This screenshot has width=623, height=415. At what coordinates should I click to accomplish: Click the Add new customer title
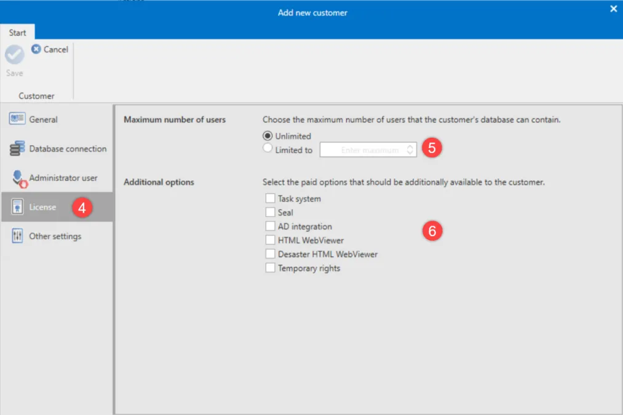(x=312, y=13)
